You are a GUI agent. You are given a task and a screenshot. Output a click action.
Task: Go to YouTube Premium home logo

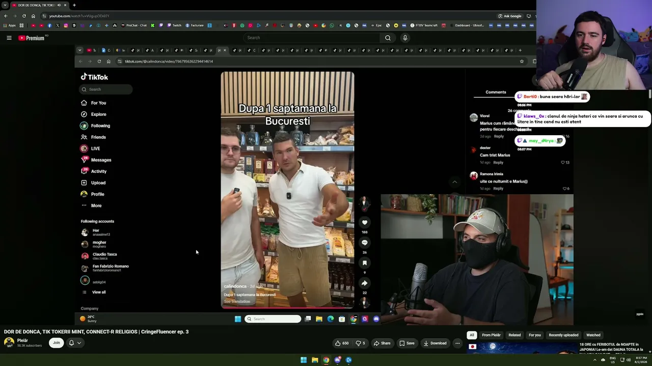pos(32,38)
